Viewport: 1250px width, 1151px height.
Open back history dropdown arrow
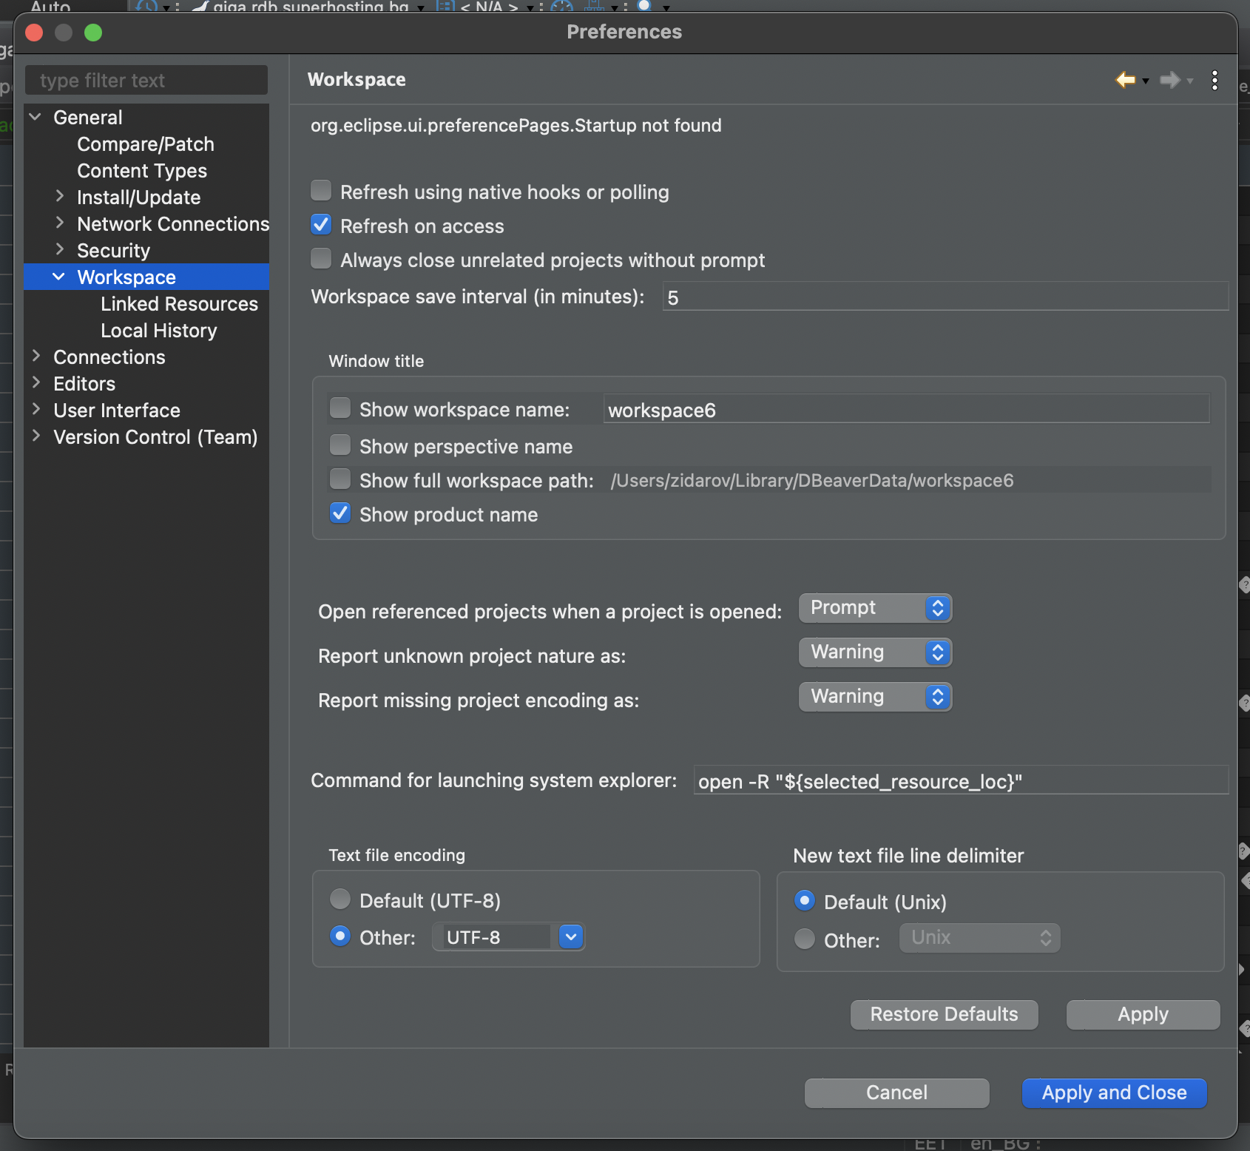click(1146, 81)
